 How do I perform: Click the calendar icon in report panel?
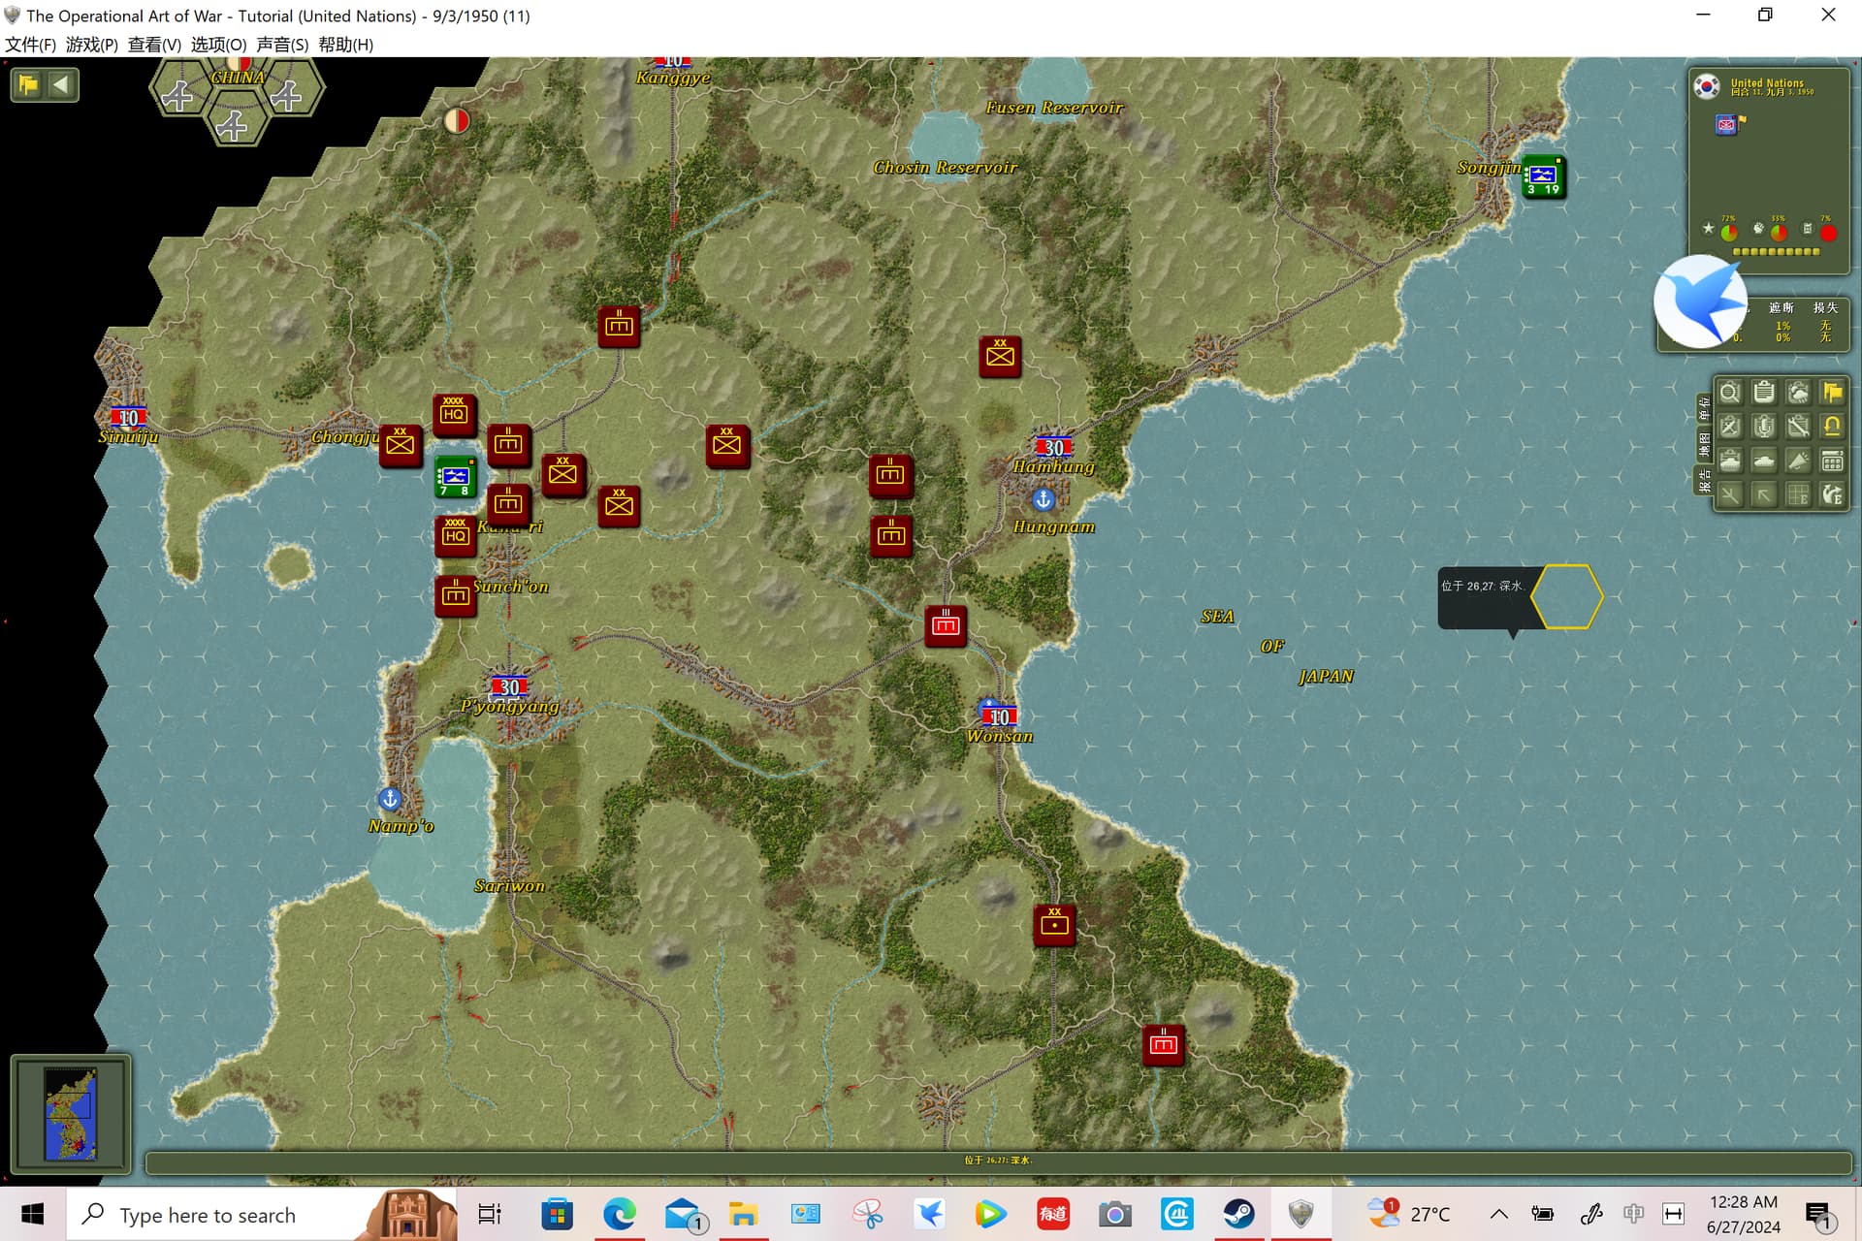pos(1832,461)
